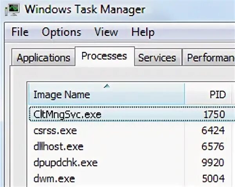Select the Processes tab
The image size is (235, 187).
pyautogui.click(x=104, y=56)
